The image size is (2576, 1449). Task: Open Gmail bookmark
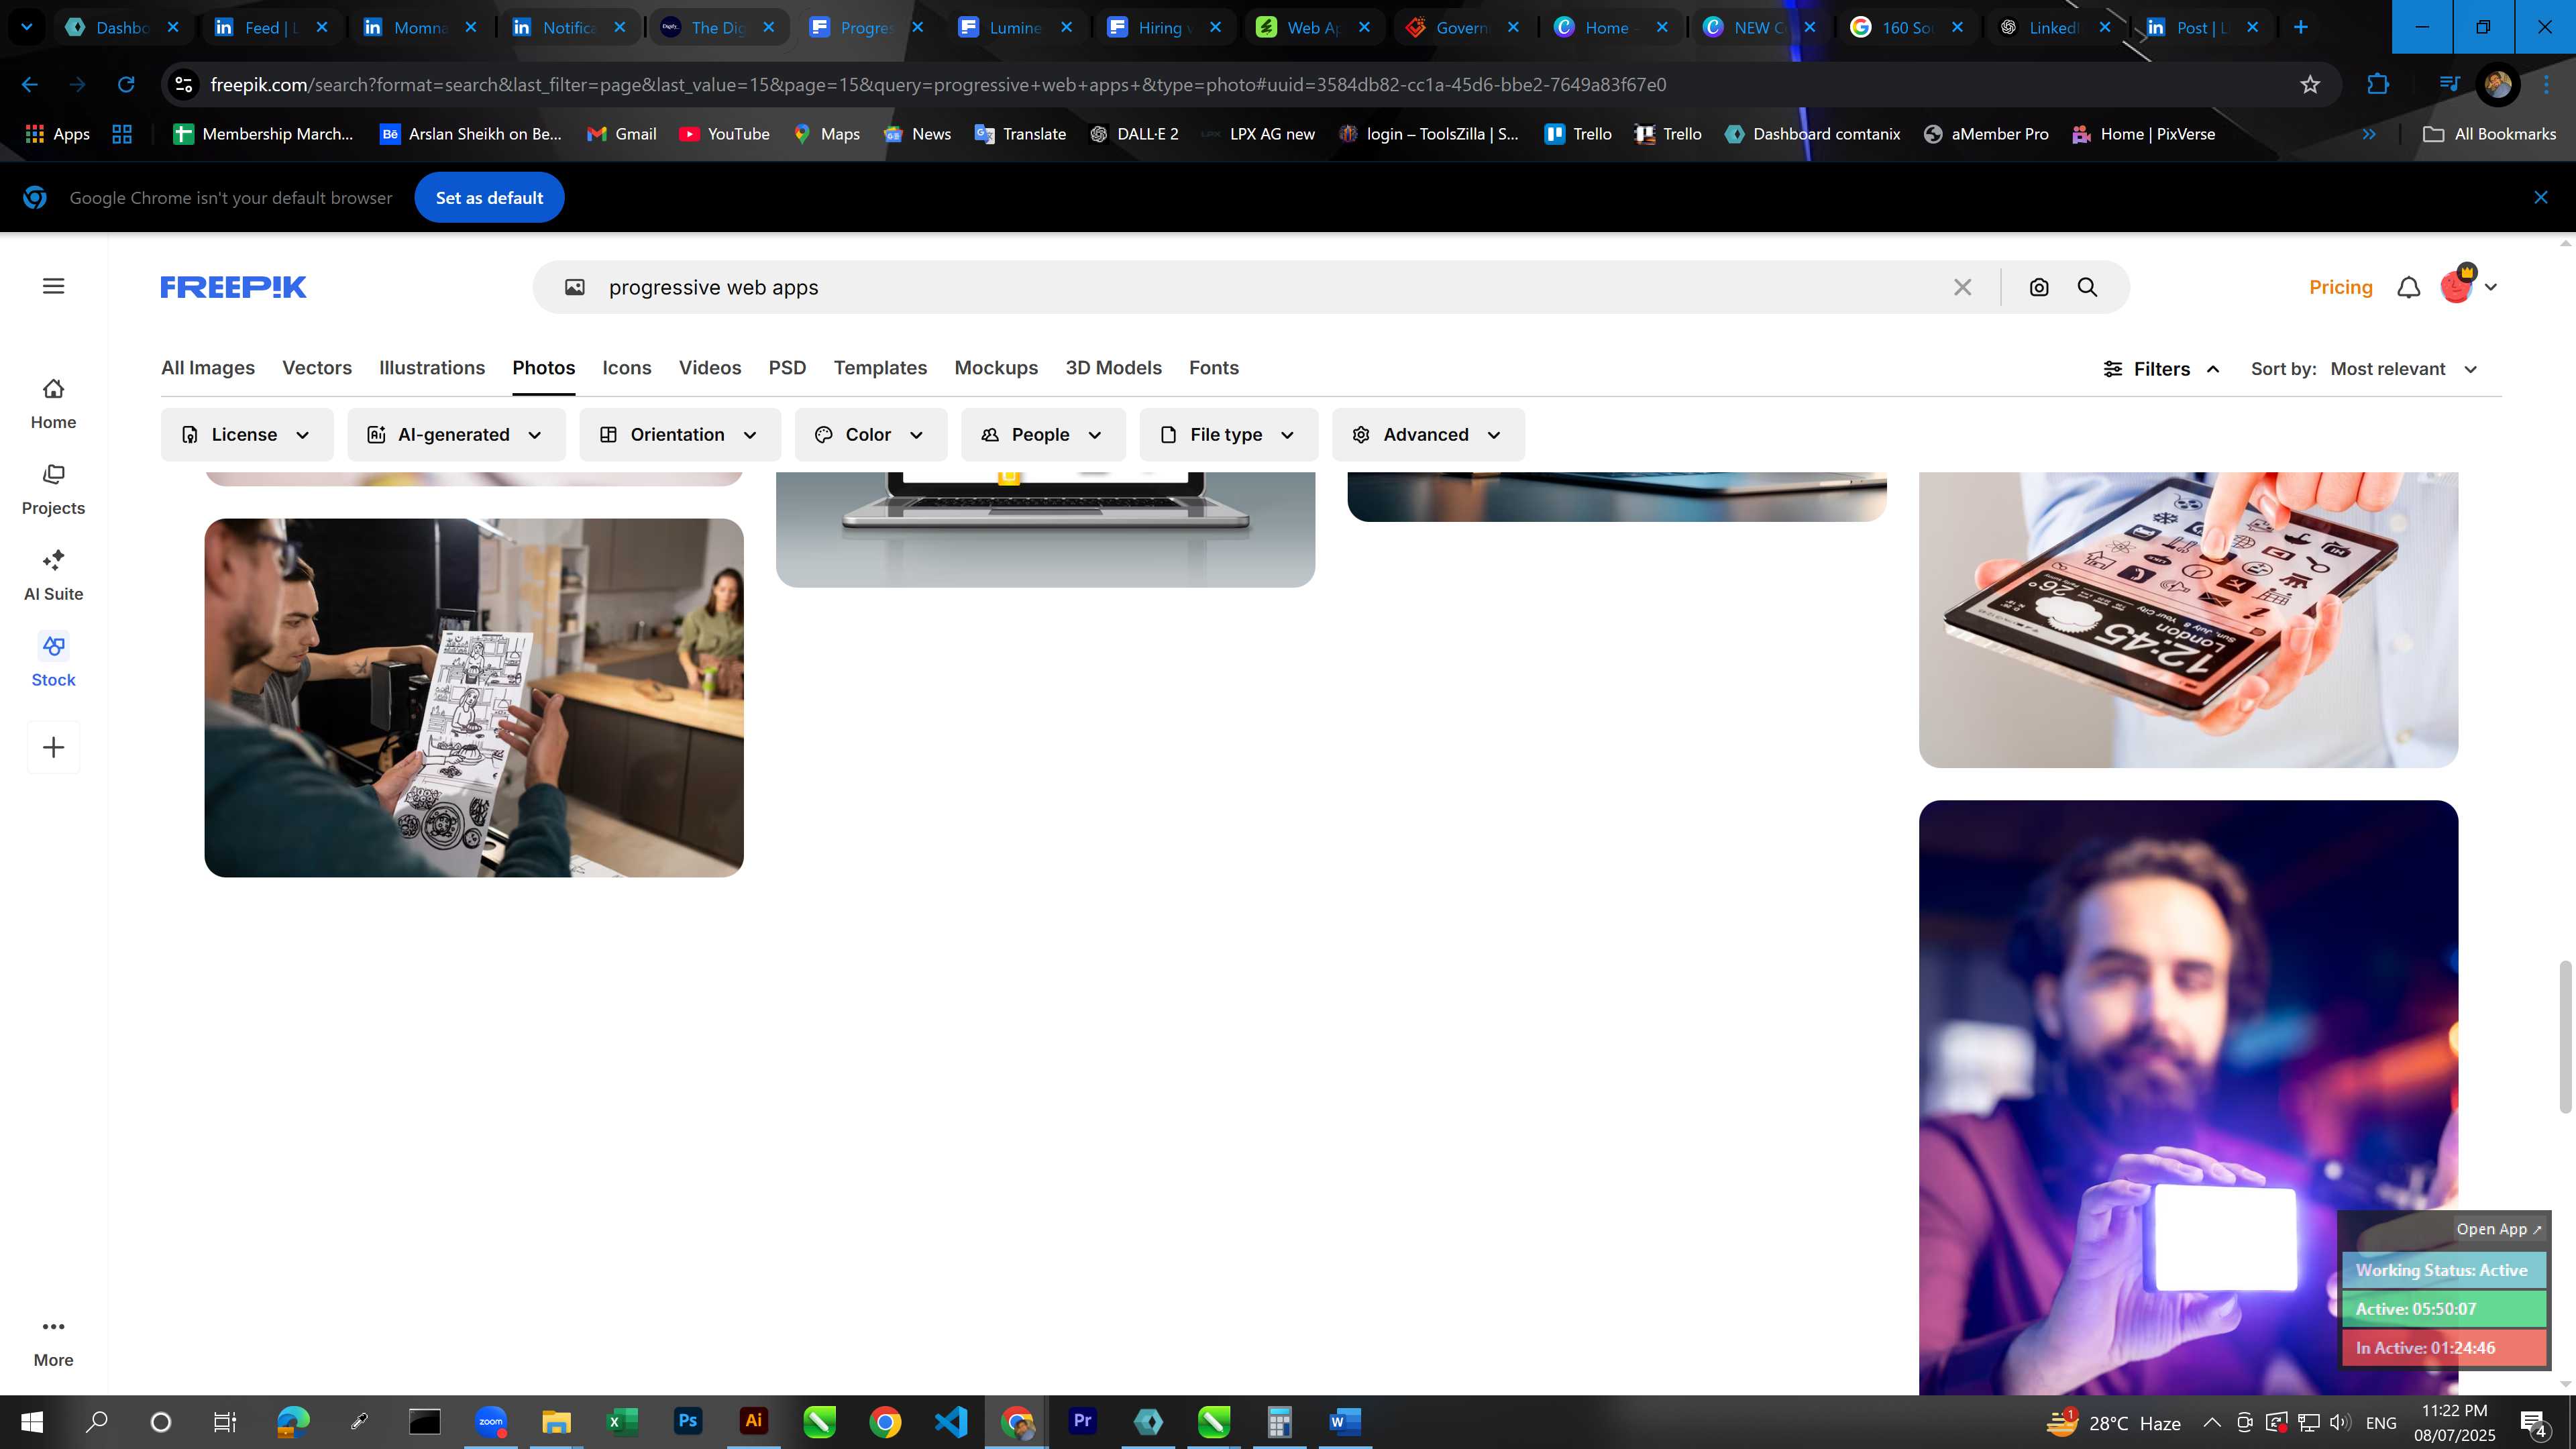[x=622, y=134]
